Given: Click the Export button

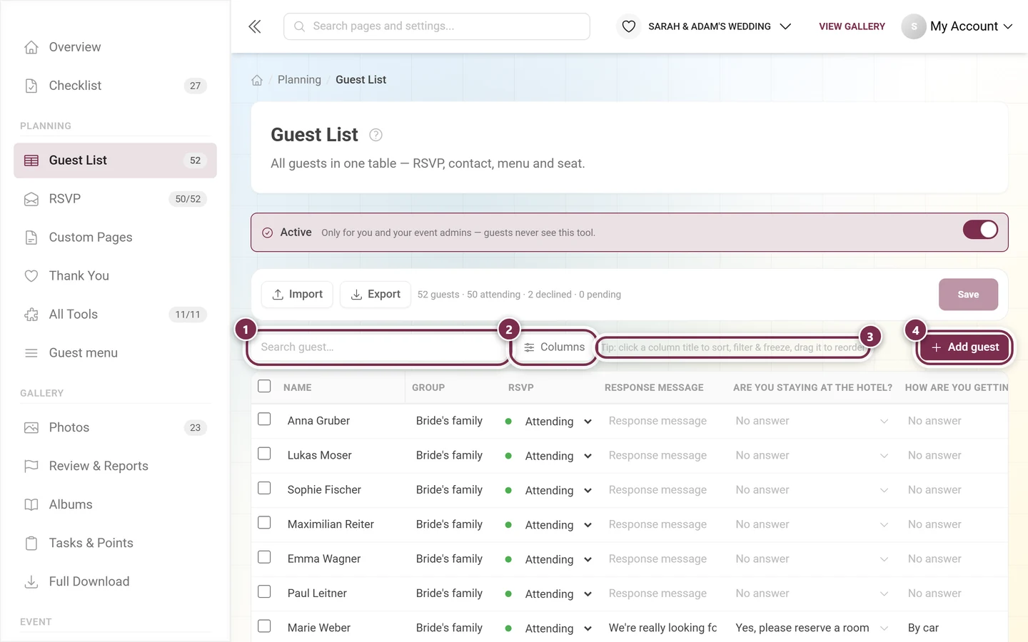Looking at the screenshot, I should pyautogui.click(x=376, y=295).
